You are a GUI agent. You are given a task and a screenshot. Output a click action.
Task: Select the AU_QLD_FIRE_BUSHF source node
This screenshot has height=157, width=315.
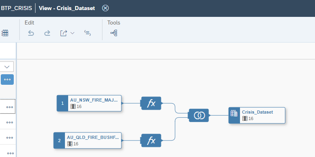(88, 141)
